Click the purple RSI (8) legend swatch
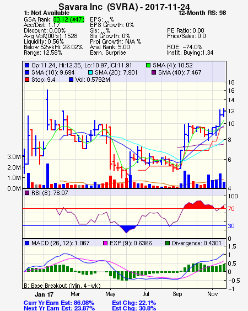This screenshot has height=311, width=248. tap(27, 193)
